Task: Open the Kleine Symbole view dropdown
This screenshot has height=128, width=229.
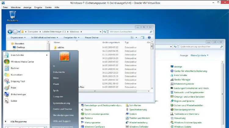Action: tap(199, 55)
